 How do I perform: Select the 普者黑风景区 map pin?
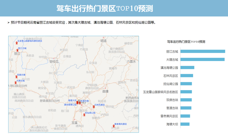[114, 126]
